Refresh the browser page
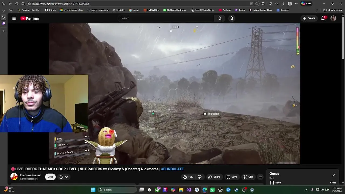Image resolution: width=345 pixels, height=194 pixels. click(16, 4)
